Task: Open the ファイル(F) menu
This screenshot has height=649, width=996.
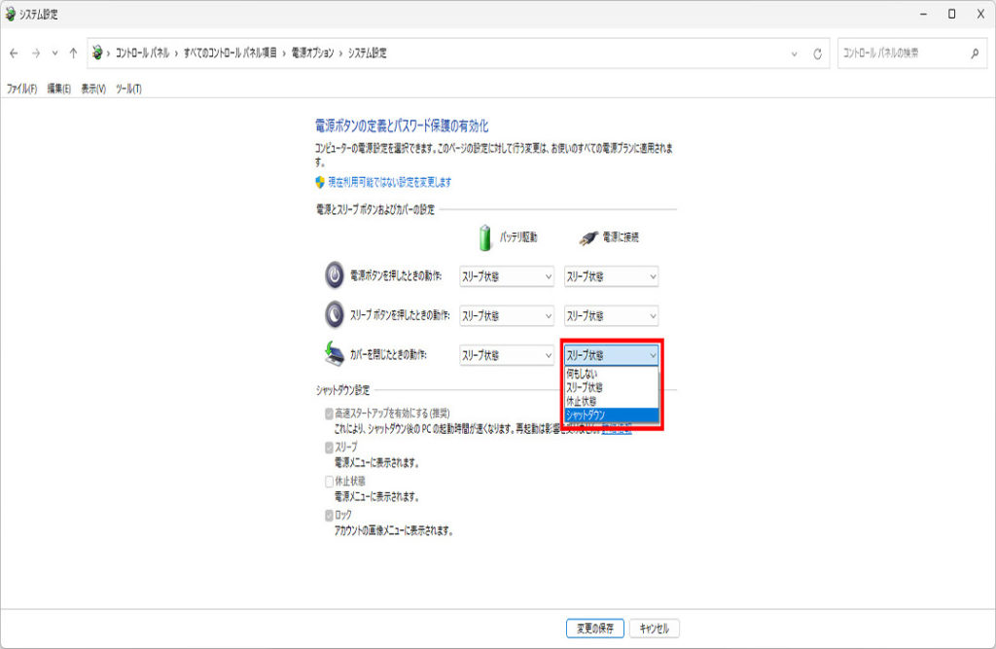Action: pyautogui.click(x=21, y=89)
